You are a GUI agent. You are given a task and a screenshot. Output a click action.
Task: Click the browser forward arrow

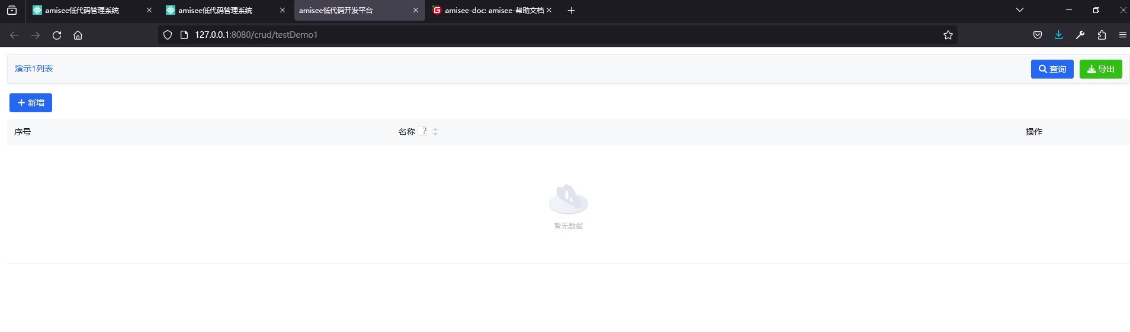pyautogui.click(x=36, y=35)
